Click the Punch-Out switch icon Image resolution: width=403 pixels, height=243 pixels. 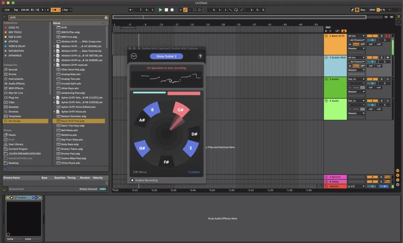242,10
